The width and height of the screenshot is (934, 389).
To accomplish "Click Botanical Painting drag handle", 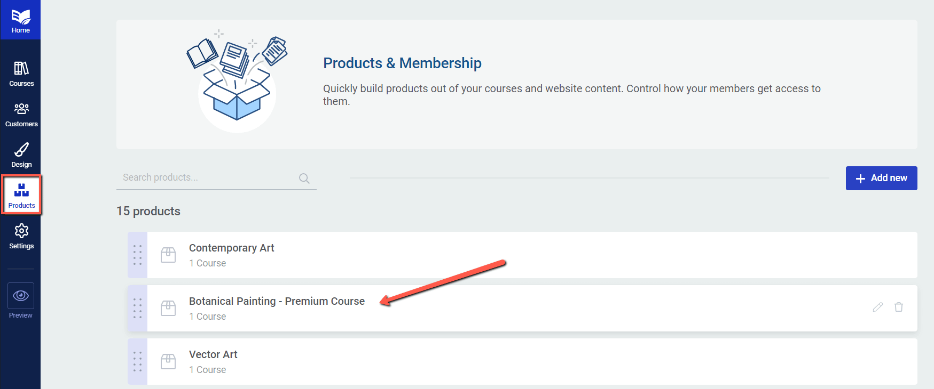I will click(137, 308).
